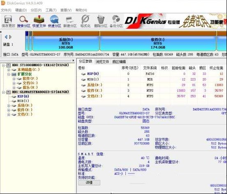Select HD0 ST1000DM003 disk icon in tree
The height and width of the screenshot is (194, 227).
[x=8, y=65]
